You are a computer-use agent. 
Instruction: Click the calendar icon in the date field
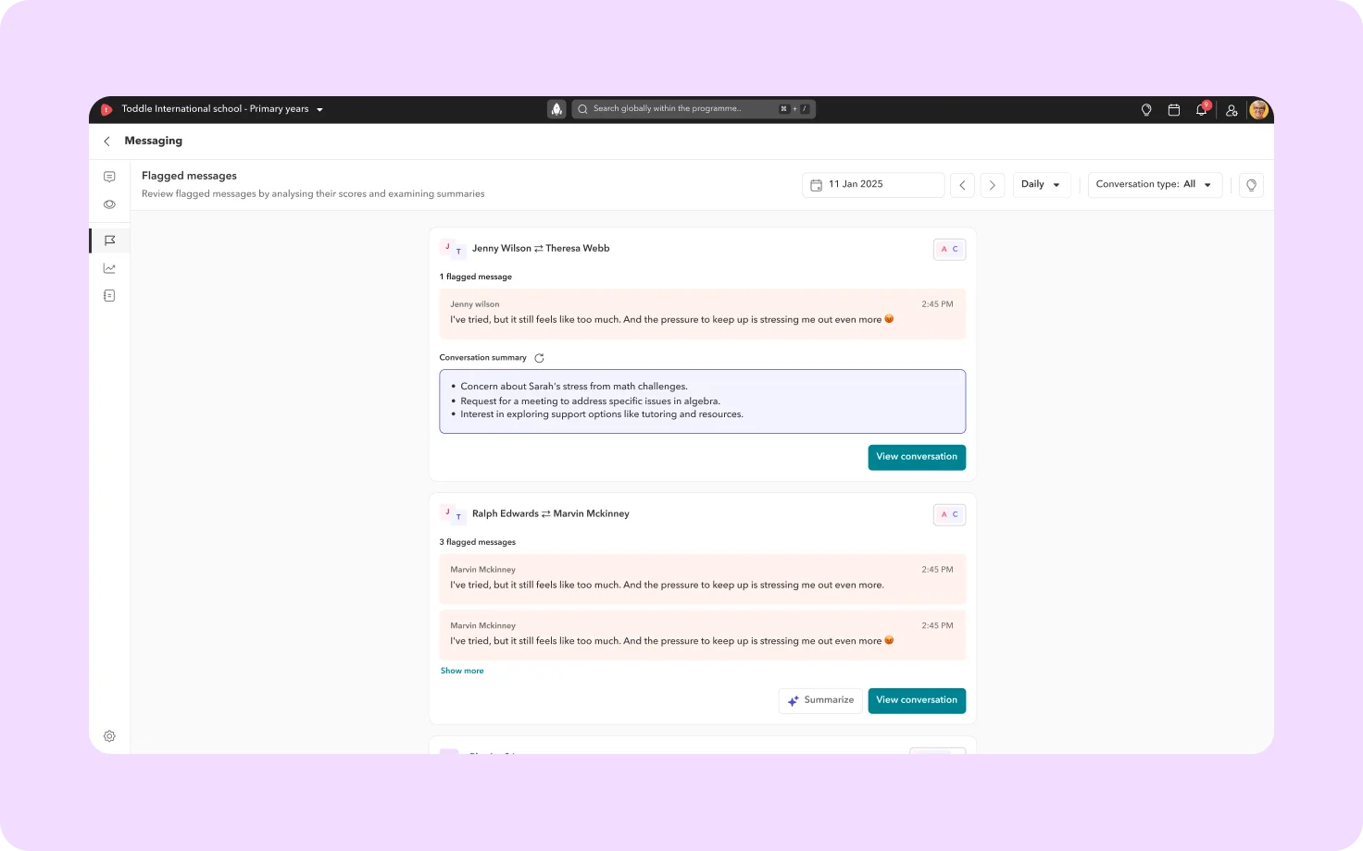point(816,185)
